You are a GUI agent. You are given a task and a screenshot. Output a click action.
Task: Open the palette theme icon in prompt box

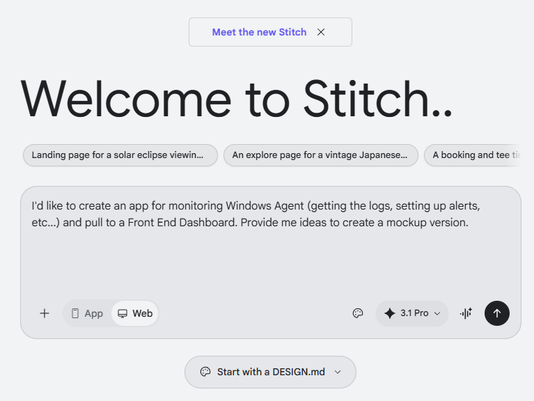[x=358, y=313]
